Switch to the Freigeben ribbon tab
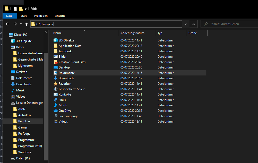This screenshot has height=163, width=258. (41, 16)
